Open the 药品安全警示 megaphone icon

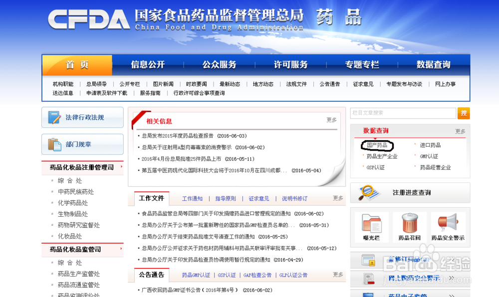pos(448,222)
